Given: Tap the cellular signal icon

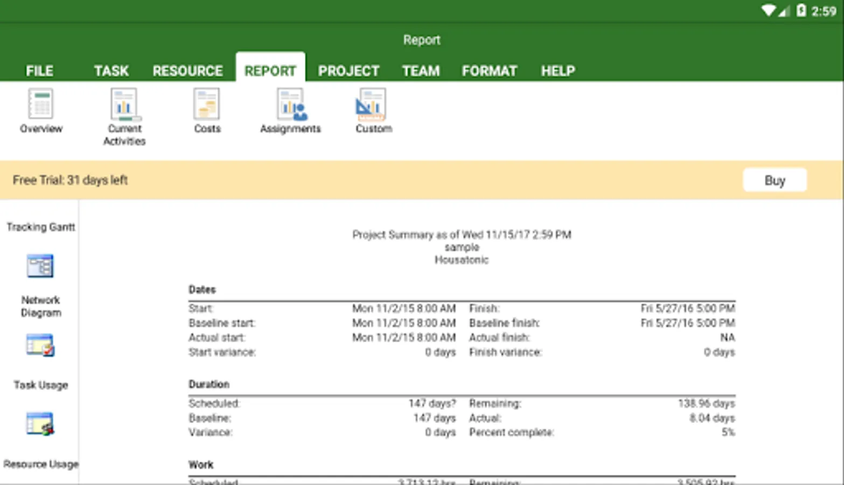Looking at the screenshot, I should click(x=784, y=10).
